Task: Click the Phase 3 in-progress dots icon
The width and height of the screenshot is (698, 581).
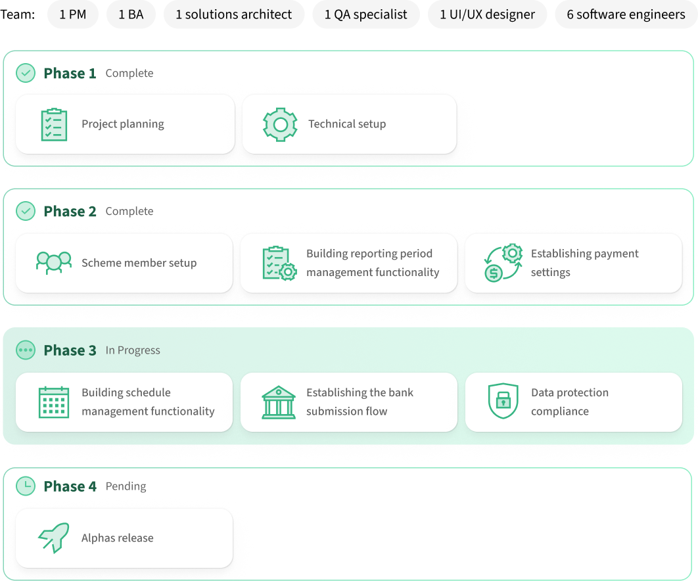Action: coord(26,350)
